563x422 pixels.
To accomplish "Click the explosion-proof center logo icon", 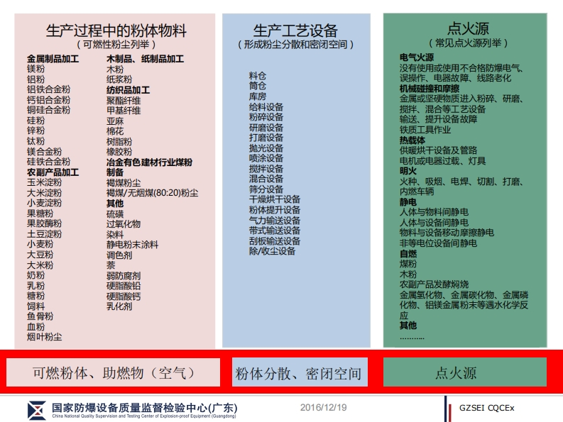I will (x=35, y=409).
